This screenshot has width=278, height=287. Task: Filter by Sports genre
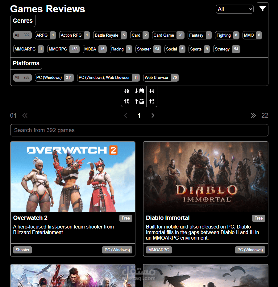click(x=199, y=49)
